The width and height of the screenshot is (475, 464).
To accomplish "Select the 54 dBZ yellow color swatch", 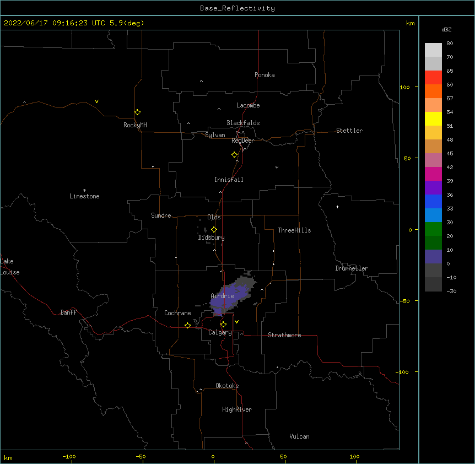I will (433, 118).
